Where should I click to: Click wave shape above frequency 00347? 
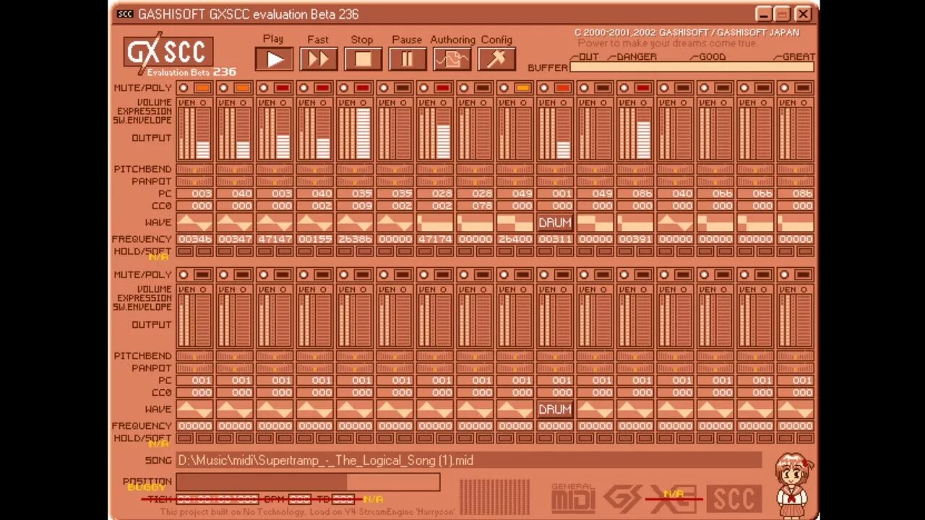(x=235, y=222)
